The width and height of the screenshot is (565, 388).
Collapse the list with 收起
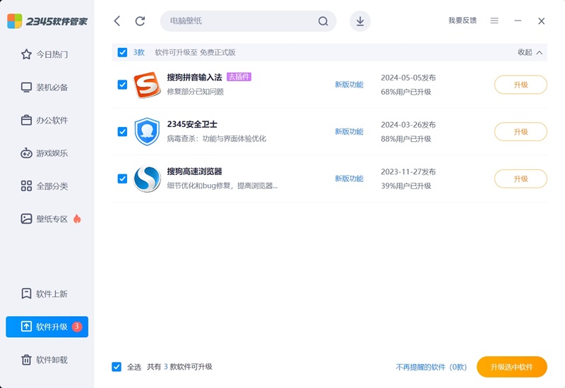tap(530, 52)
